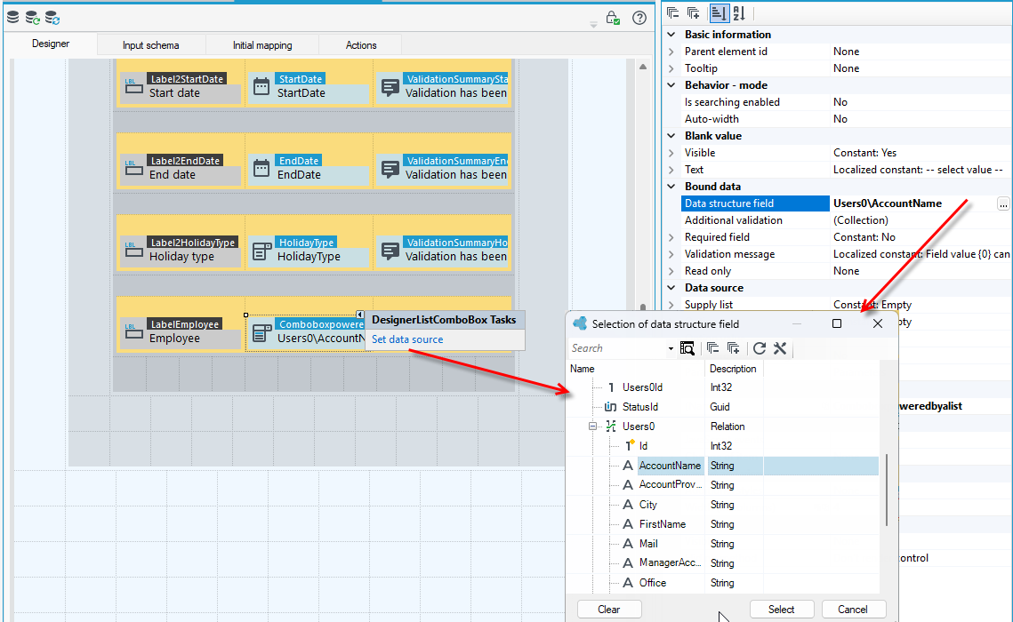
Task: Expand all nodes in the field selection dialog
Action: coord(733,348)
